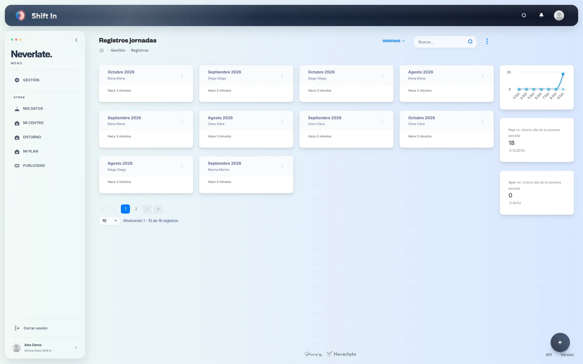Open the 10 per page selector
Viewport: 583px width, 364px height.
[109, 221]
